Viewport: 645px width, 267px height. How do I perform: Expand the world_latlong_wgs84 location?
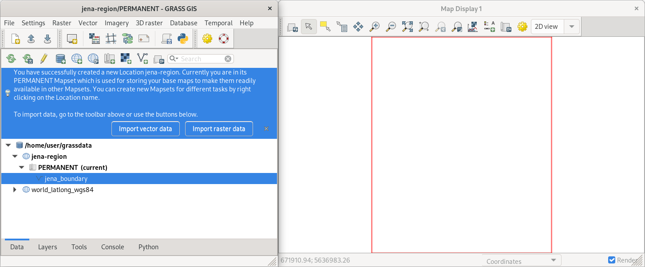(15, 190)
